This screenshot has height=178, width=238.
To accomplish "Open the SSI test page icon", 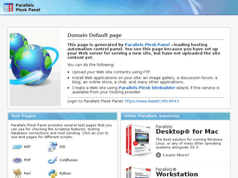I will point(53,147).
